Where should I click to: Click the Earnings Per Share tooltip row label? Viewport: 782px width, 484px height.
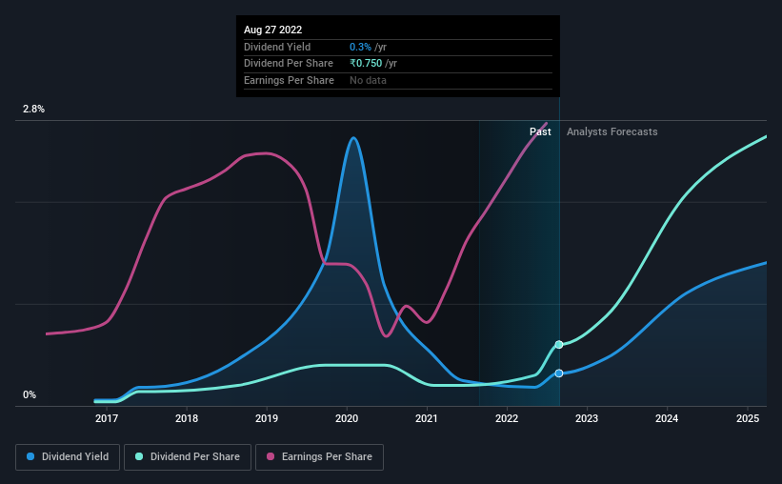[x=289, y=80]
